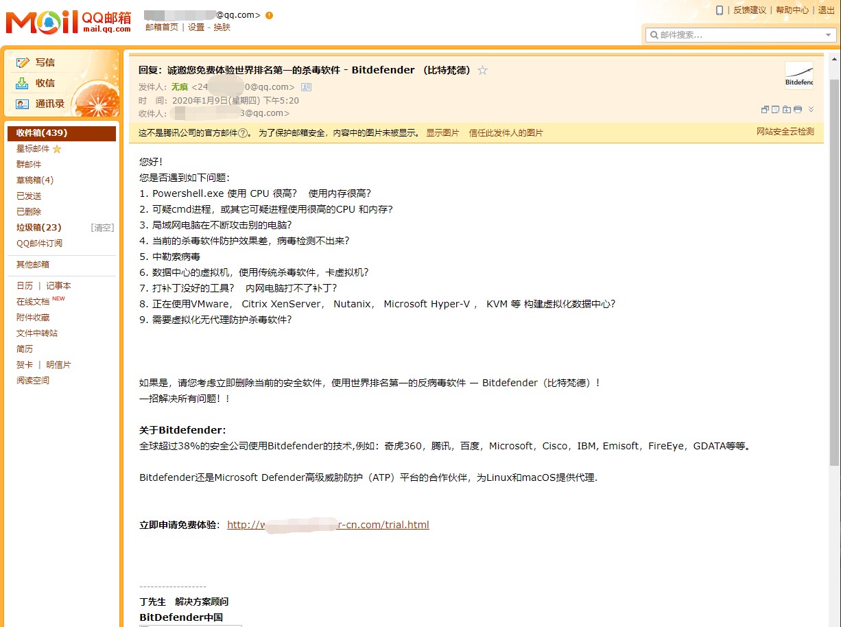This screenshot has width=841, height=627.
Task: Click 退出 to log out
Action: (x=826, y=10)
